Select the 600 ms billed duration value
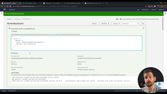Image resolution: width=167 pixels, height=94 pixels. pos(79,64)
